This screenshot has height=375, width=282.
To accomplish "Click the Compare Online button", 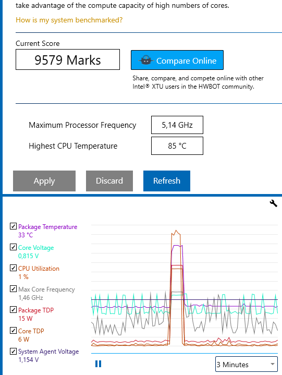I will [x=177, y=60].
